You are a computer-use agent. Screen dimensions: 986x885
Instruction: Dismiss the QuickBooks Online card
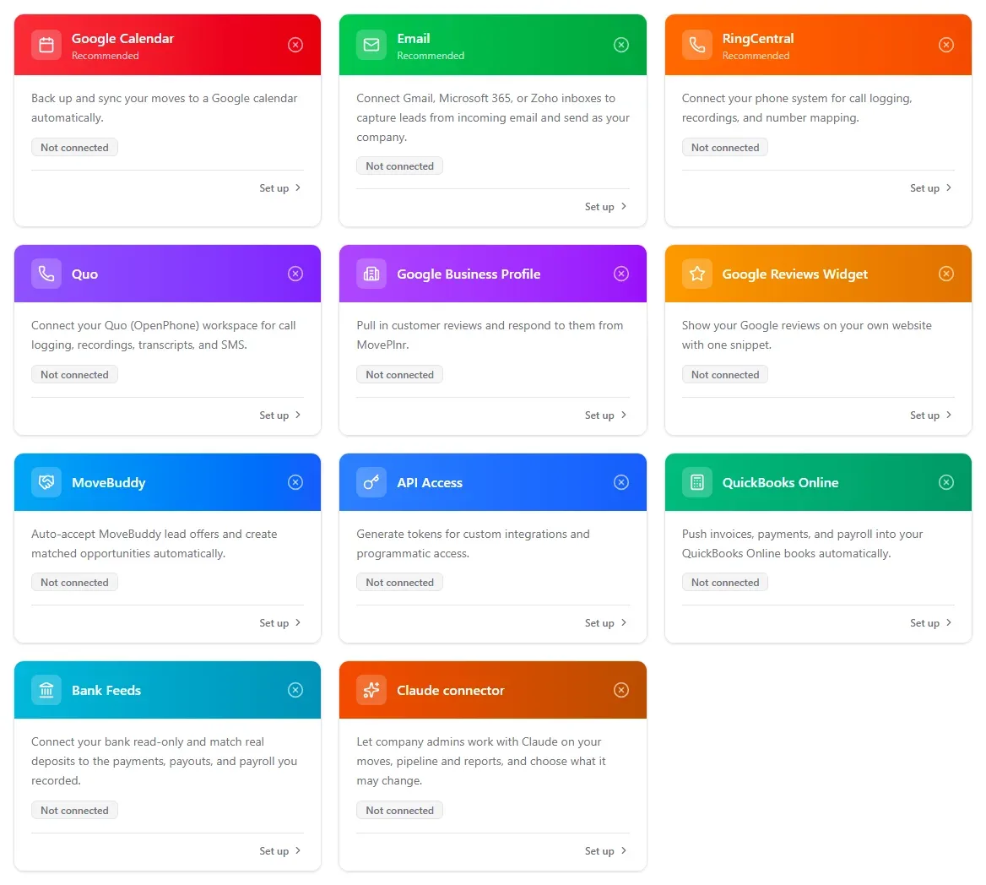point(946,482)
